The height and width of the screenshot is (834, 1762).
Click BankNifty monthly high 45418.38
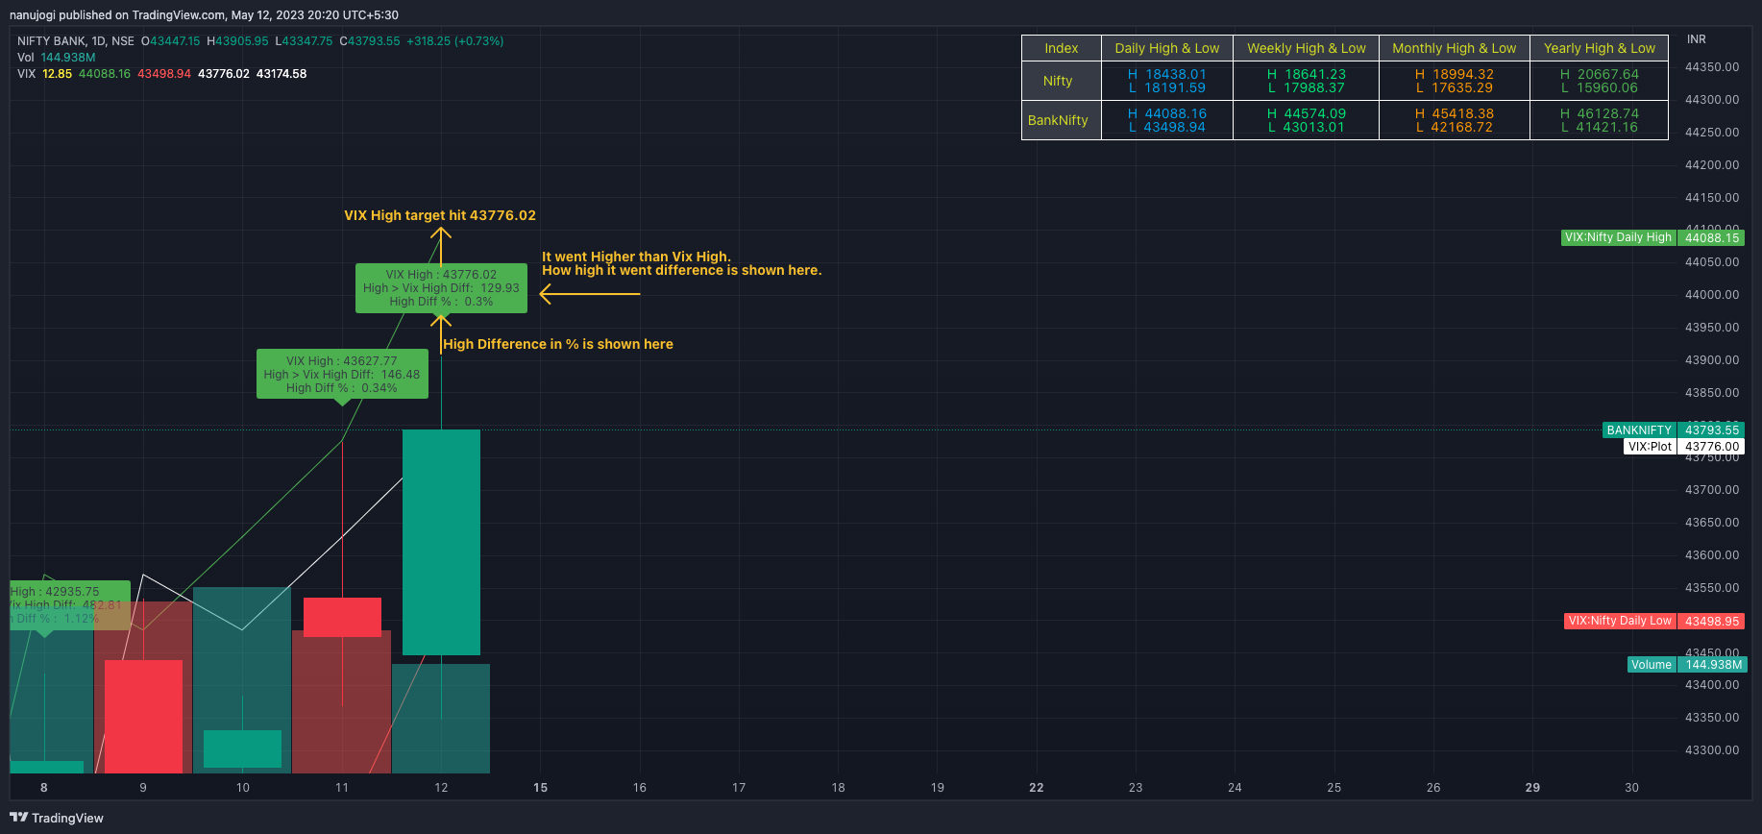coord(1455,113)
